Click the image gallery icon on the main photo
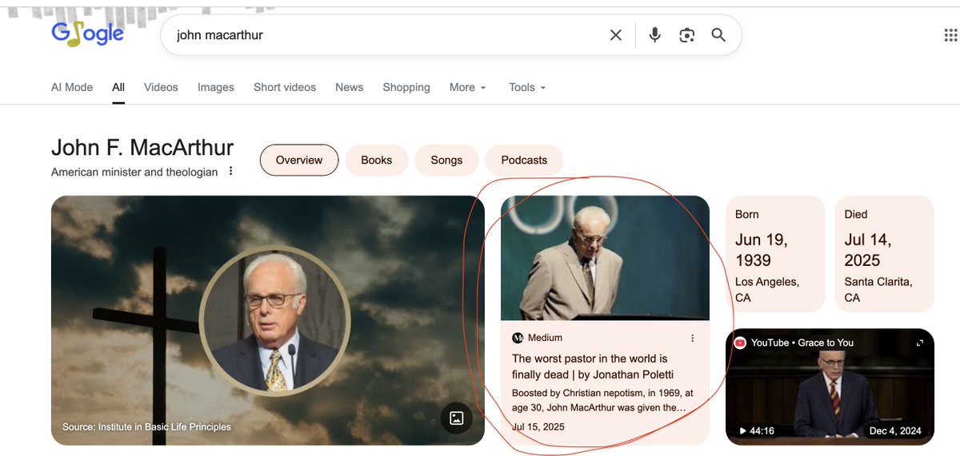The height and width of the screenshot is (456, 960). coord(457,418)
